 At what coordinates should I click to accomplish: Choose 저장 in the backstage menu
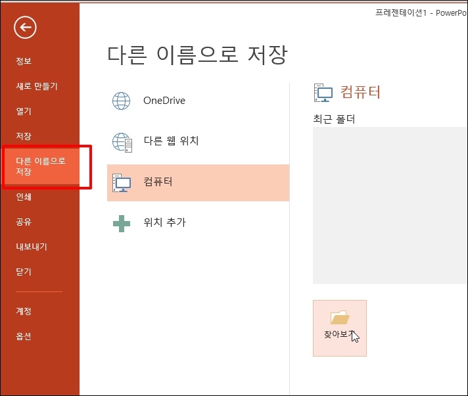point(24,136)
